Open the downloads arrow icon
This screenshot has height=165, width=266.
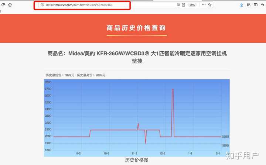coord(242,5)
